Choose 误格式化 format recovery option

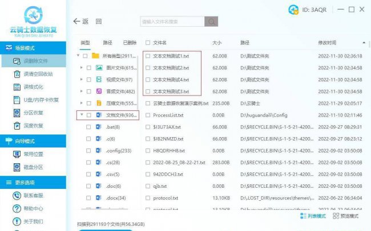[29, 87]
